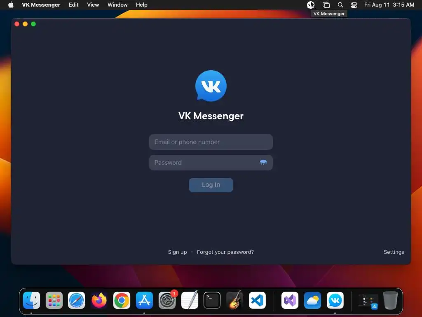This screenshot has height=317, width=422.
Task: Open Forgot your password link
Action: point(225,252)
